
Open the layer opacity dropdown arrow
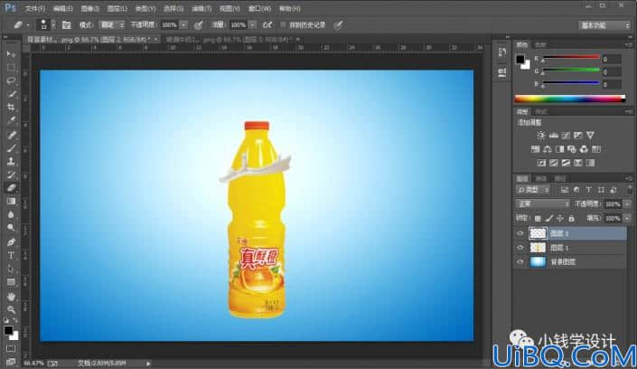point(627,203)
